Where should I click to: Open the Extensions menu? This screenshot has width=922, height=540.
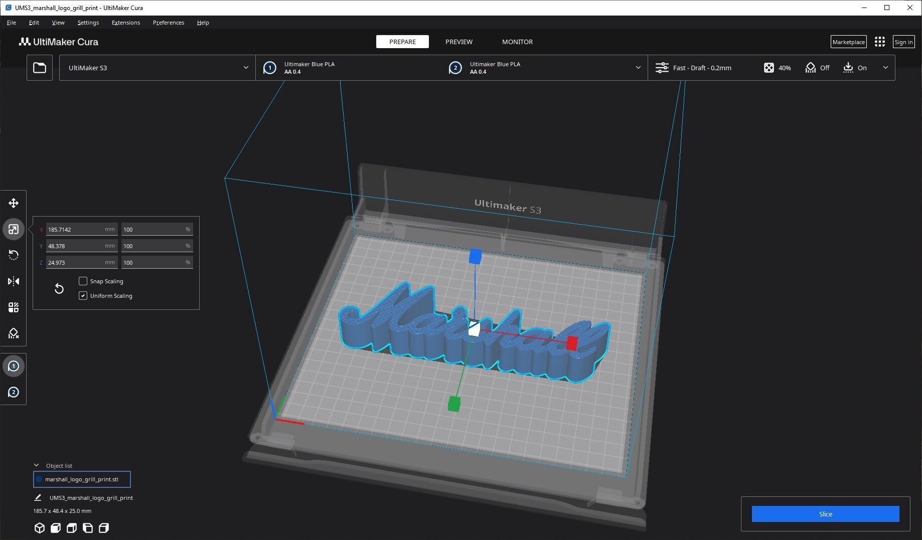click(x=126, y=23)
